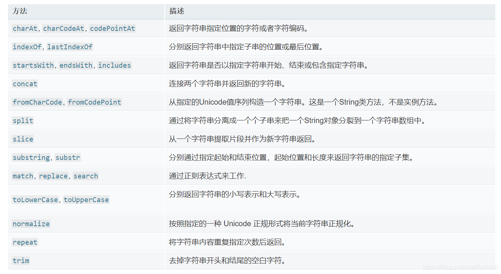Screen dimensions: 501x274
Task: Click the description starting 按照指定的一种 Unicode 正规形式
Action: pyautogui.click(x=262, y=224)
